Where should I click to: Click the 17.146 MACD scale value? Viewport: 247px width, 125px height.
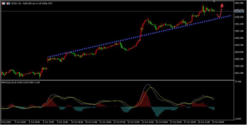pyautogui.click(x=238, y=82)
